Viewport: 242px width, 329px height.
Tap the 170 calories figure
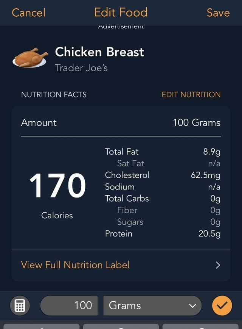[x=57, y=186]
